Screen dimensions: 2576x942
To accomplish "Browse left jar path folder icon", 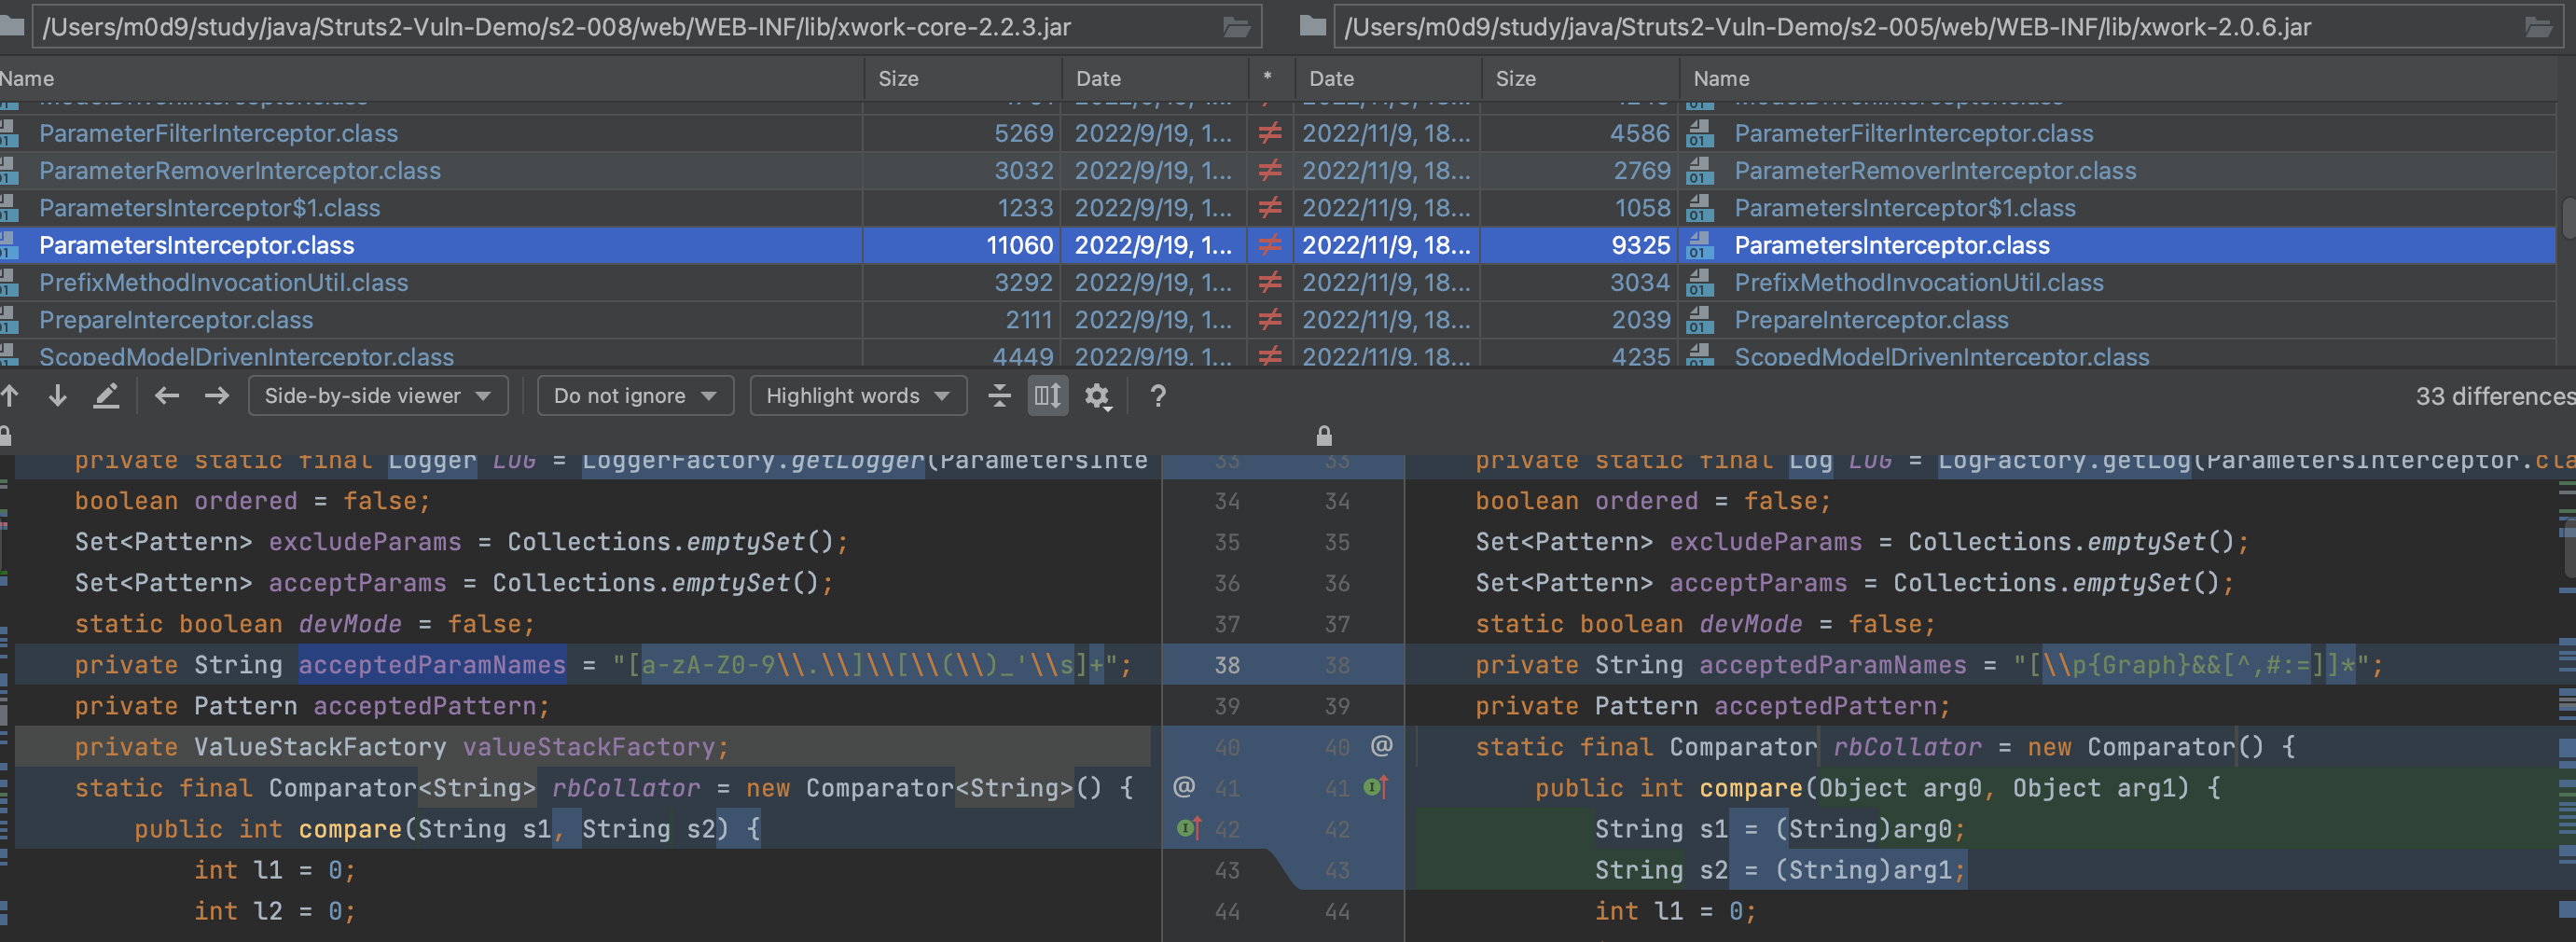I will point(1236,27).
